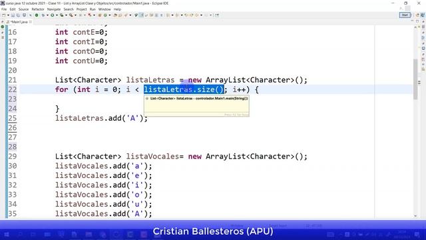The height and width of the screenshot is (240, 426).
Task: Open the Run menu
Action: click(x=93, y=9)
